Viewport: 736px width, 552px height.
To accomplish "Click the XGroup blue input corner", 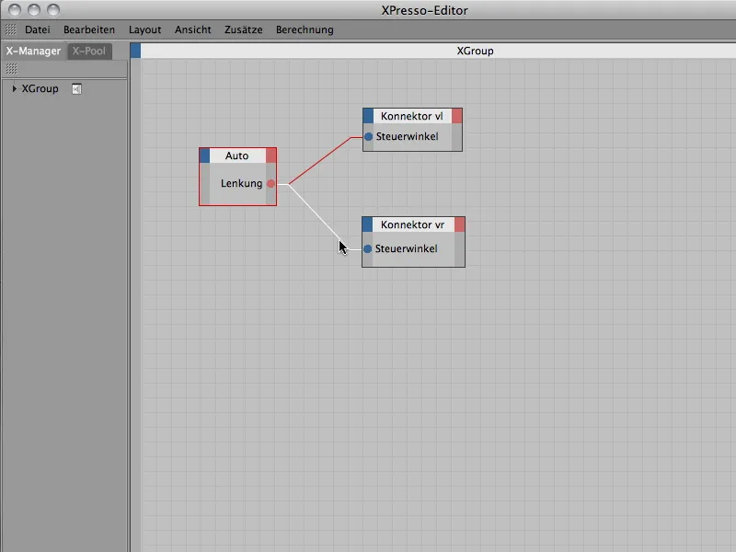I will coord(135,51).
